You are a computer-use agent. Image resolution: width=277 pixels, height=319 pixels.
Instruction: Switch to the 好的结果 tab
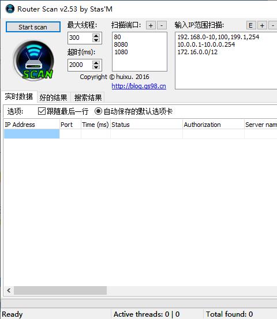tap(53, 97)
